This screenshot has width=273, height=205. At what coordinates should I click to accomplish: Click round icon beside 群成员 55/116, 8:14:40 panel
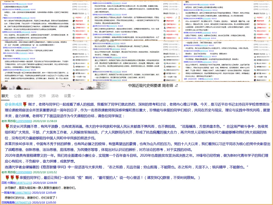coord(176,14)
